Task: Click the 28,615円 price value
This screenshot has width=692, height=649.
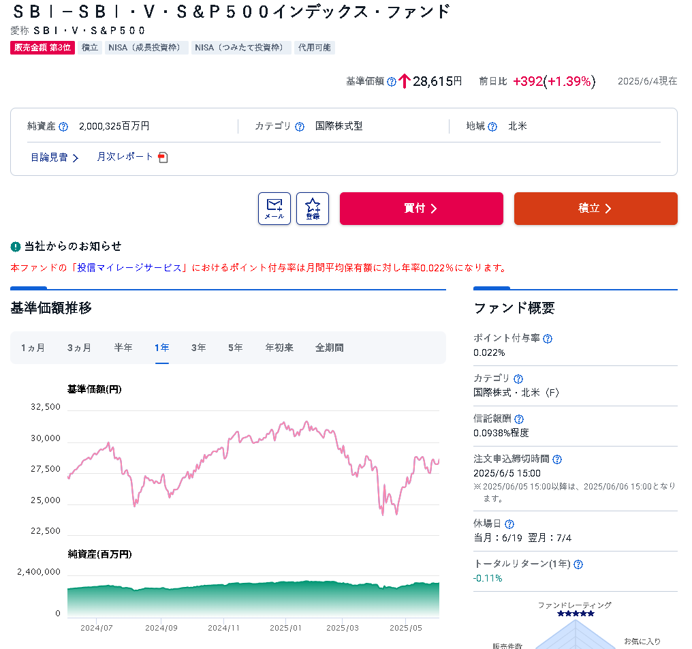Action: click(x=437, y=81)
